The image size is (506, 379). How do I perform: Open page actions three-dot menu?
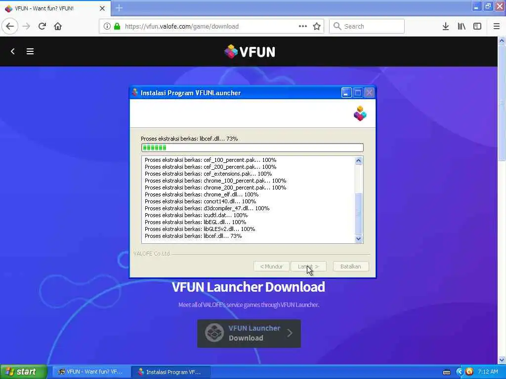tap(303, 26)
